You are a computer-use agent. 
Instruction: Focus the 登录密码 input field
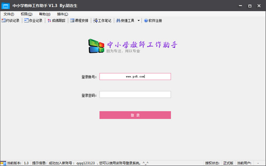135,95
